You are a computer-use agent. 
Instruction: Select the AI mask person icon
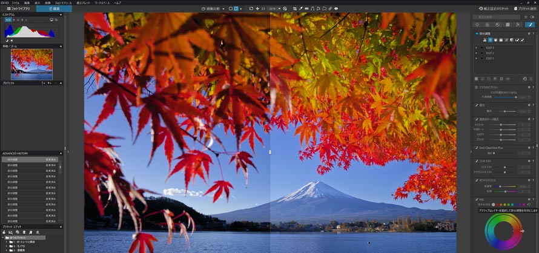[484, 40]
